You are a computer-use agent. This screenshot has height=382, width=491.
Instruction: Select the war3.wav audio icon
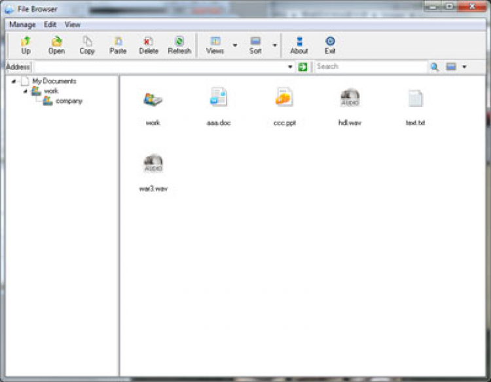click(x=153, y=163)
